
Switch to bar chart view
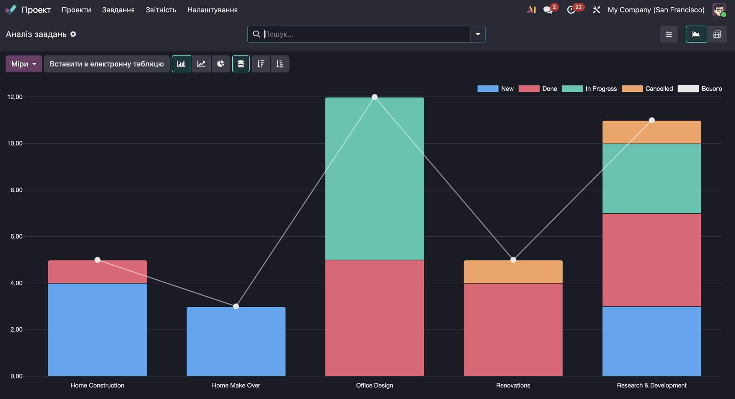(181, 64)
